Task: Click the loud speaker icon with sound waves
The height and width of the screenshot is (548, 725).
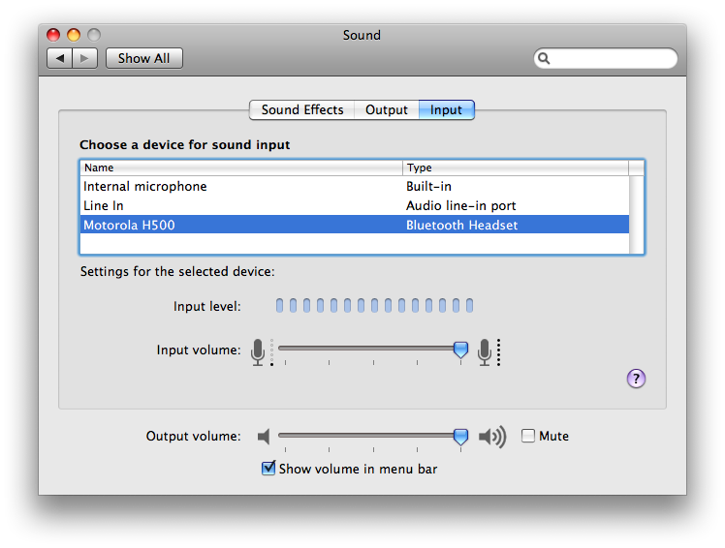Action: click(491, 437)
